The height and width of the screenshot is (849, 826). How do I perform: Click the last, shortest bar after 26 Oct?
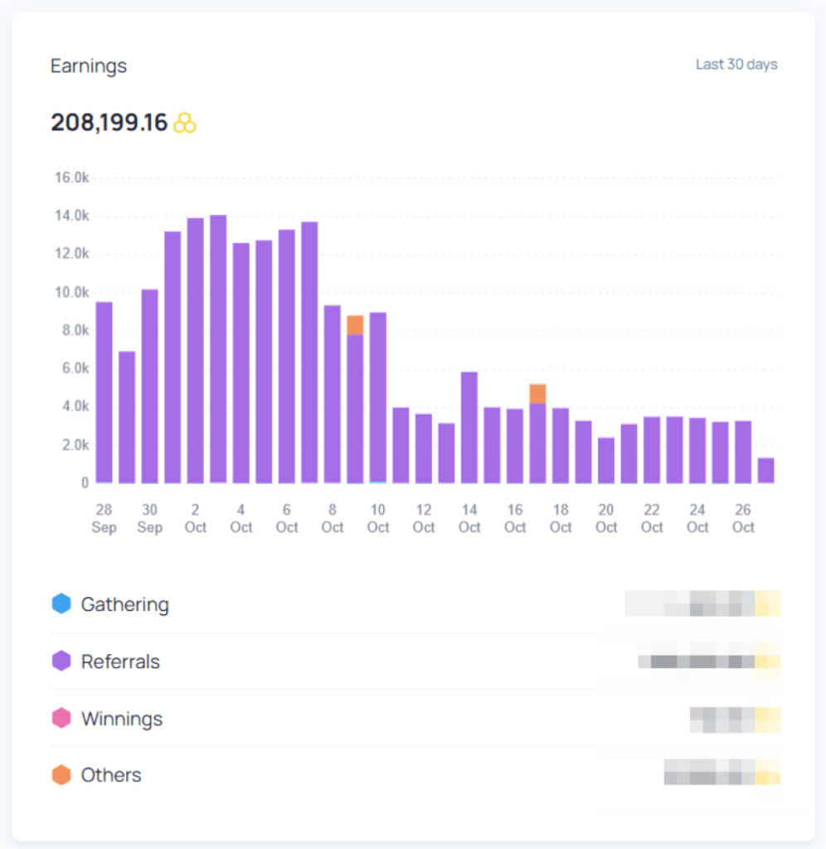pos(765,470)
